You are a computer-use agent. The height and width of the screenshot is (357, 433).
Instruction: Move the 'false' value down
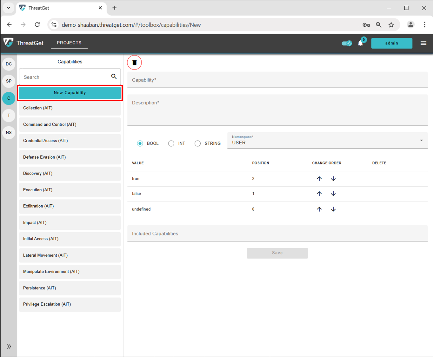(x=333, y=194)
